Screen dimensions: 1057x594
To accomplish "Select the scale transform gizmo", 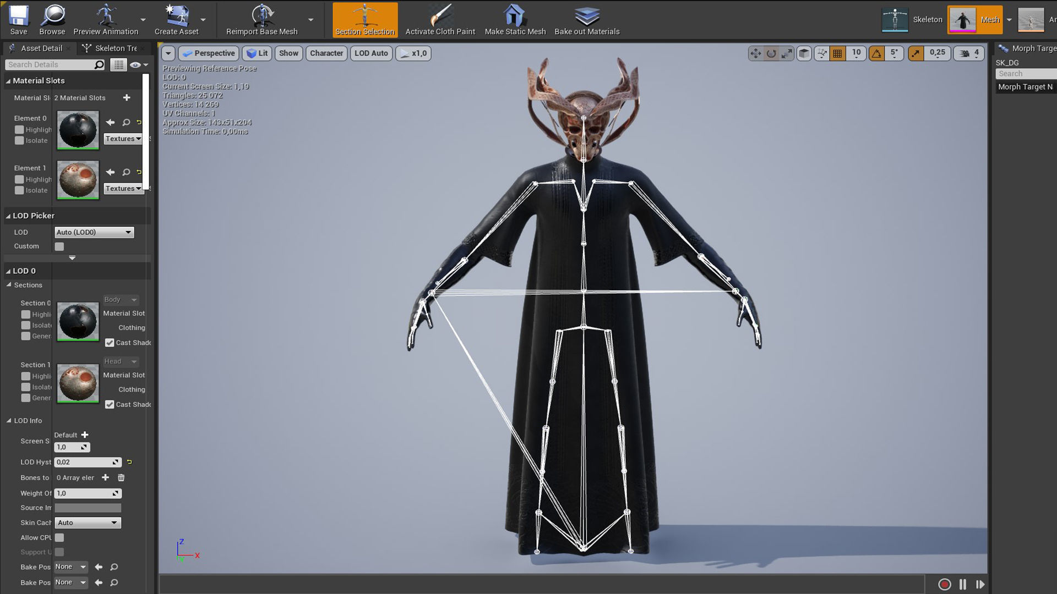I will click(787, 53).
